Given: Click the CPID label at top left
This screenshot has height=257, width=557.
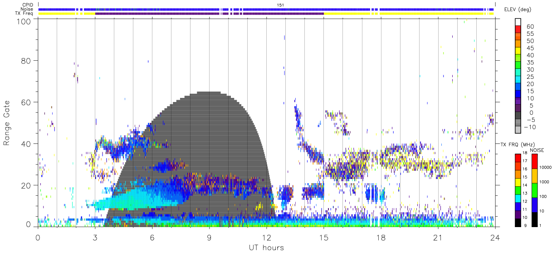Looking at the screenshot, I should 28,5.
